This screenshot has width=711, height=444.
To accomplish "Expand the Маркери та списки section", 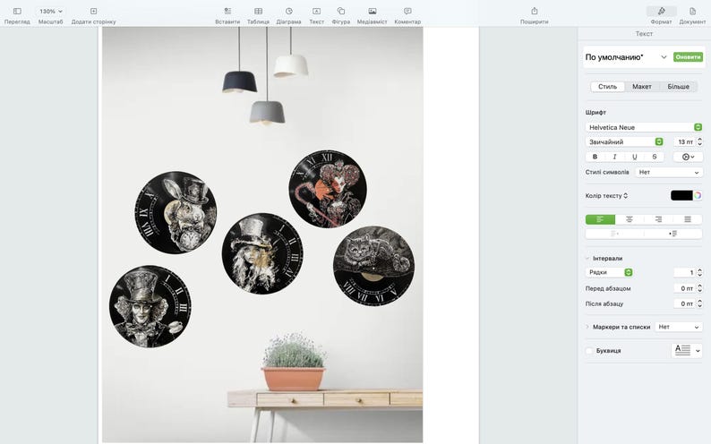I will pos(587,327).
